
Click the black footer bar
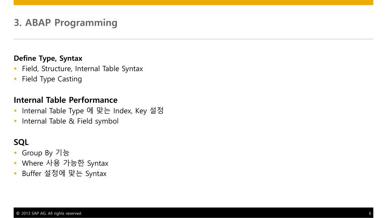click(x=194, y=213)
